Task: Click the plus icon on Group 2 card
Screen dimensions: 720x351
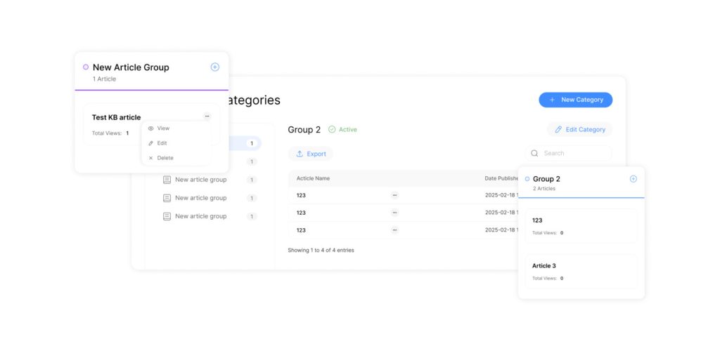Action: tap(633, 179)
